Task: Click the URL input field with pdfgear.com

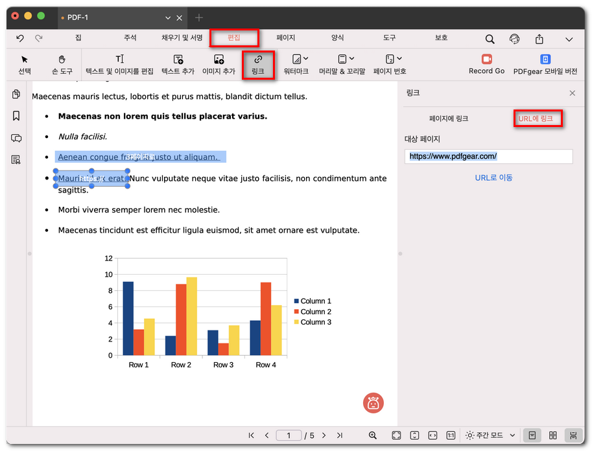Action: (489, 156)
